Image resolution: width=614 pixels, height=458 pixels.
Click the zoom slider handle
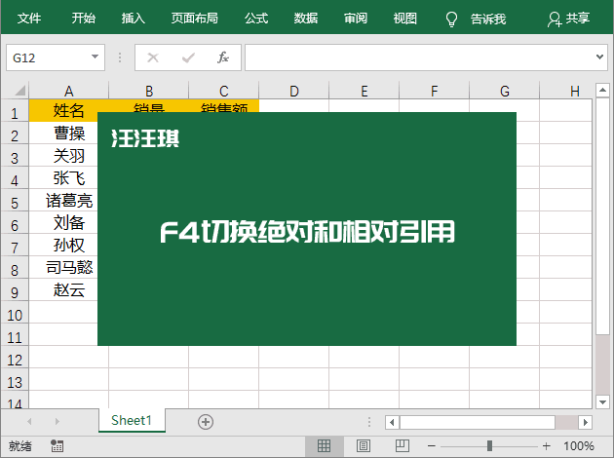pyautogui.click(x=489, y=446)
